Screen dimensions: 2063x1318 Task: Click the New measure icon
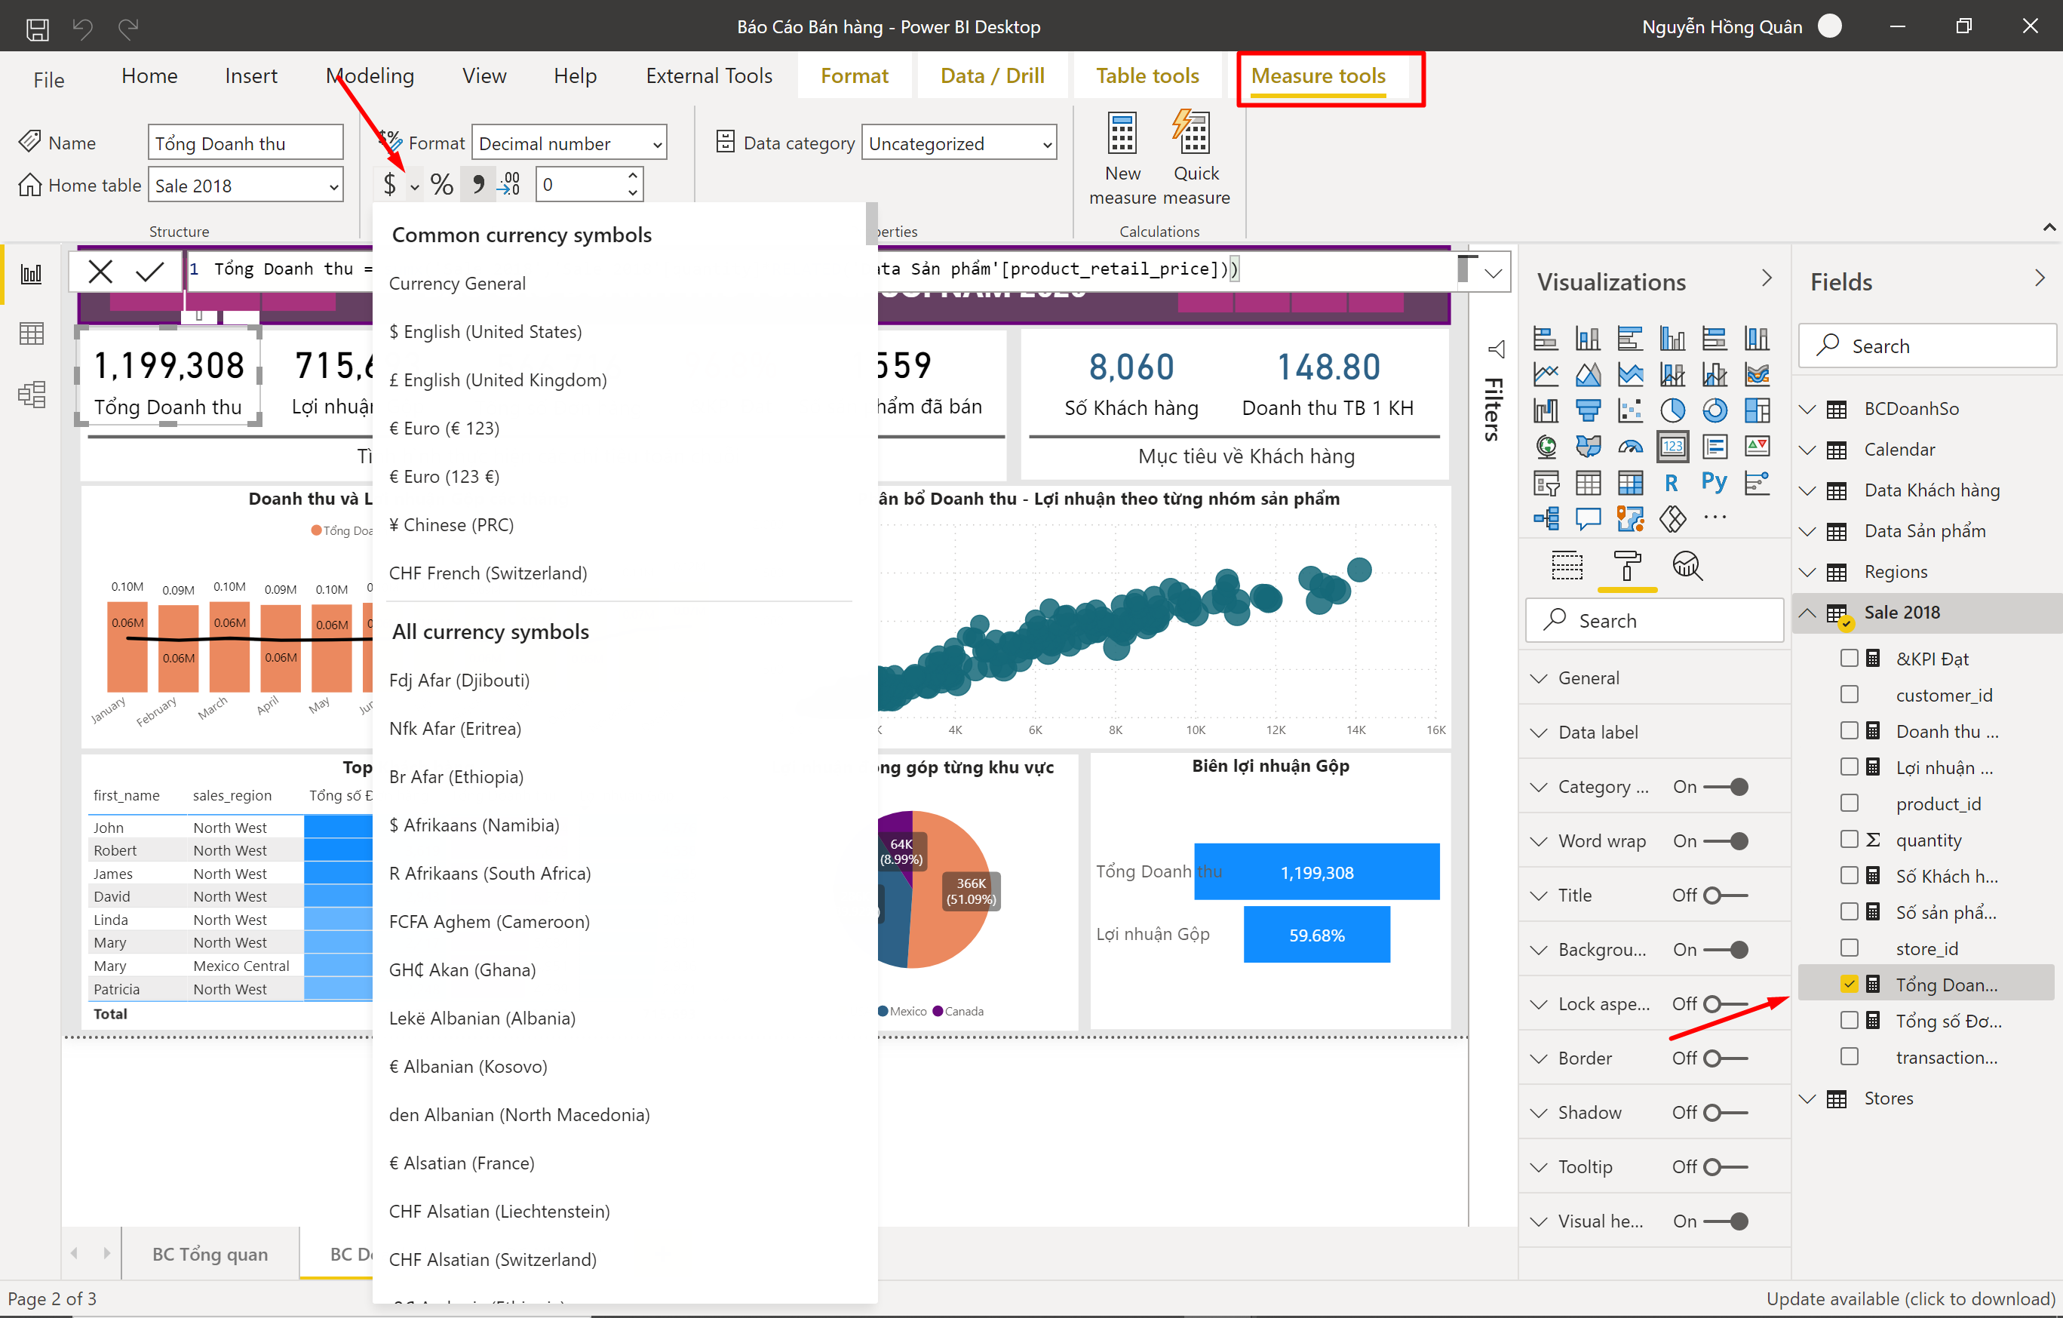point(1122,134)
